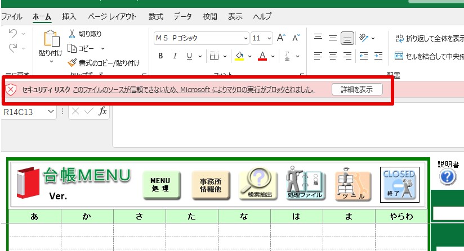The image size is (464, 251).
Task: Toggle bold formatting
Action: (160, 56)
